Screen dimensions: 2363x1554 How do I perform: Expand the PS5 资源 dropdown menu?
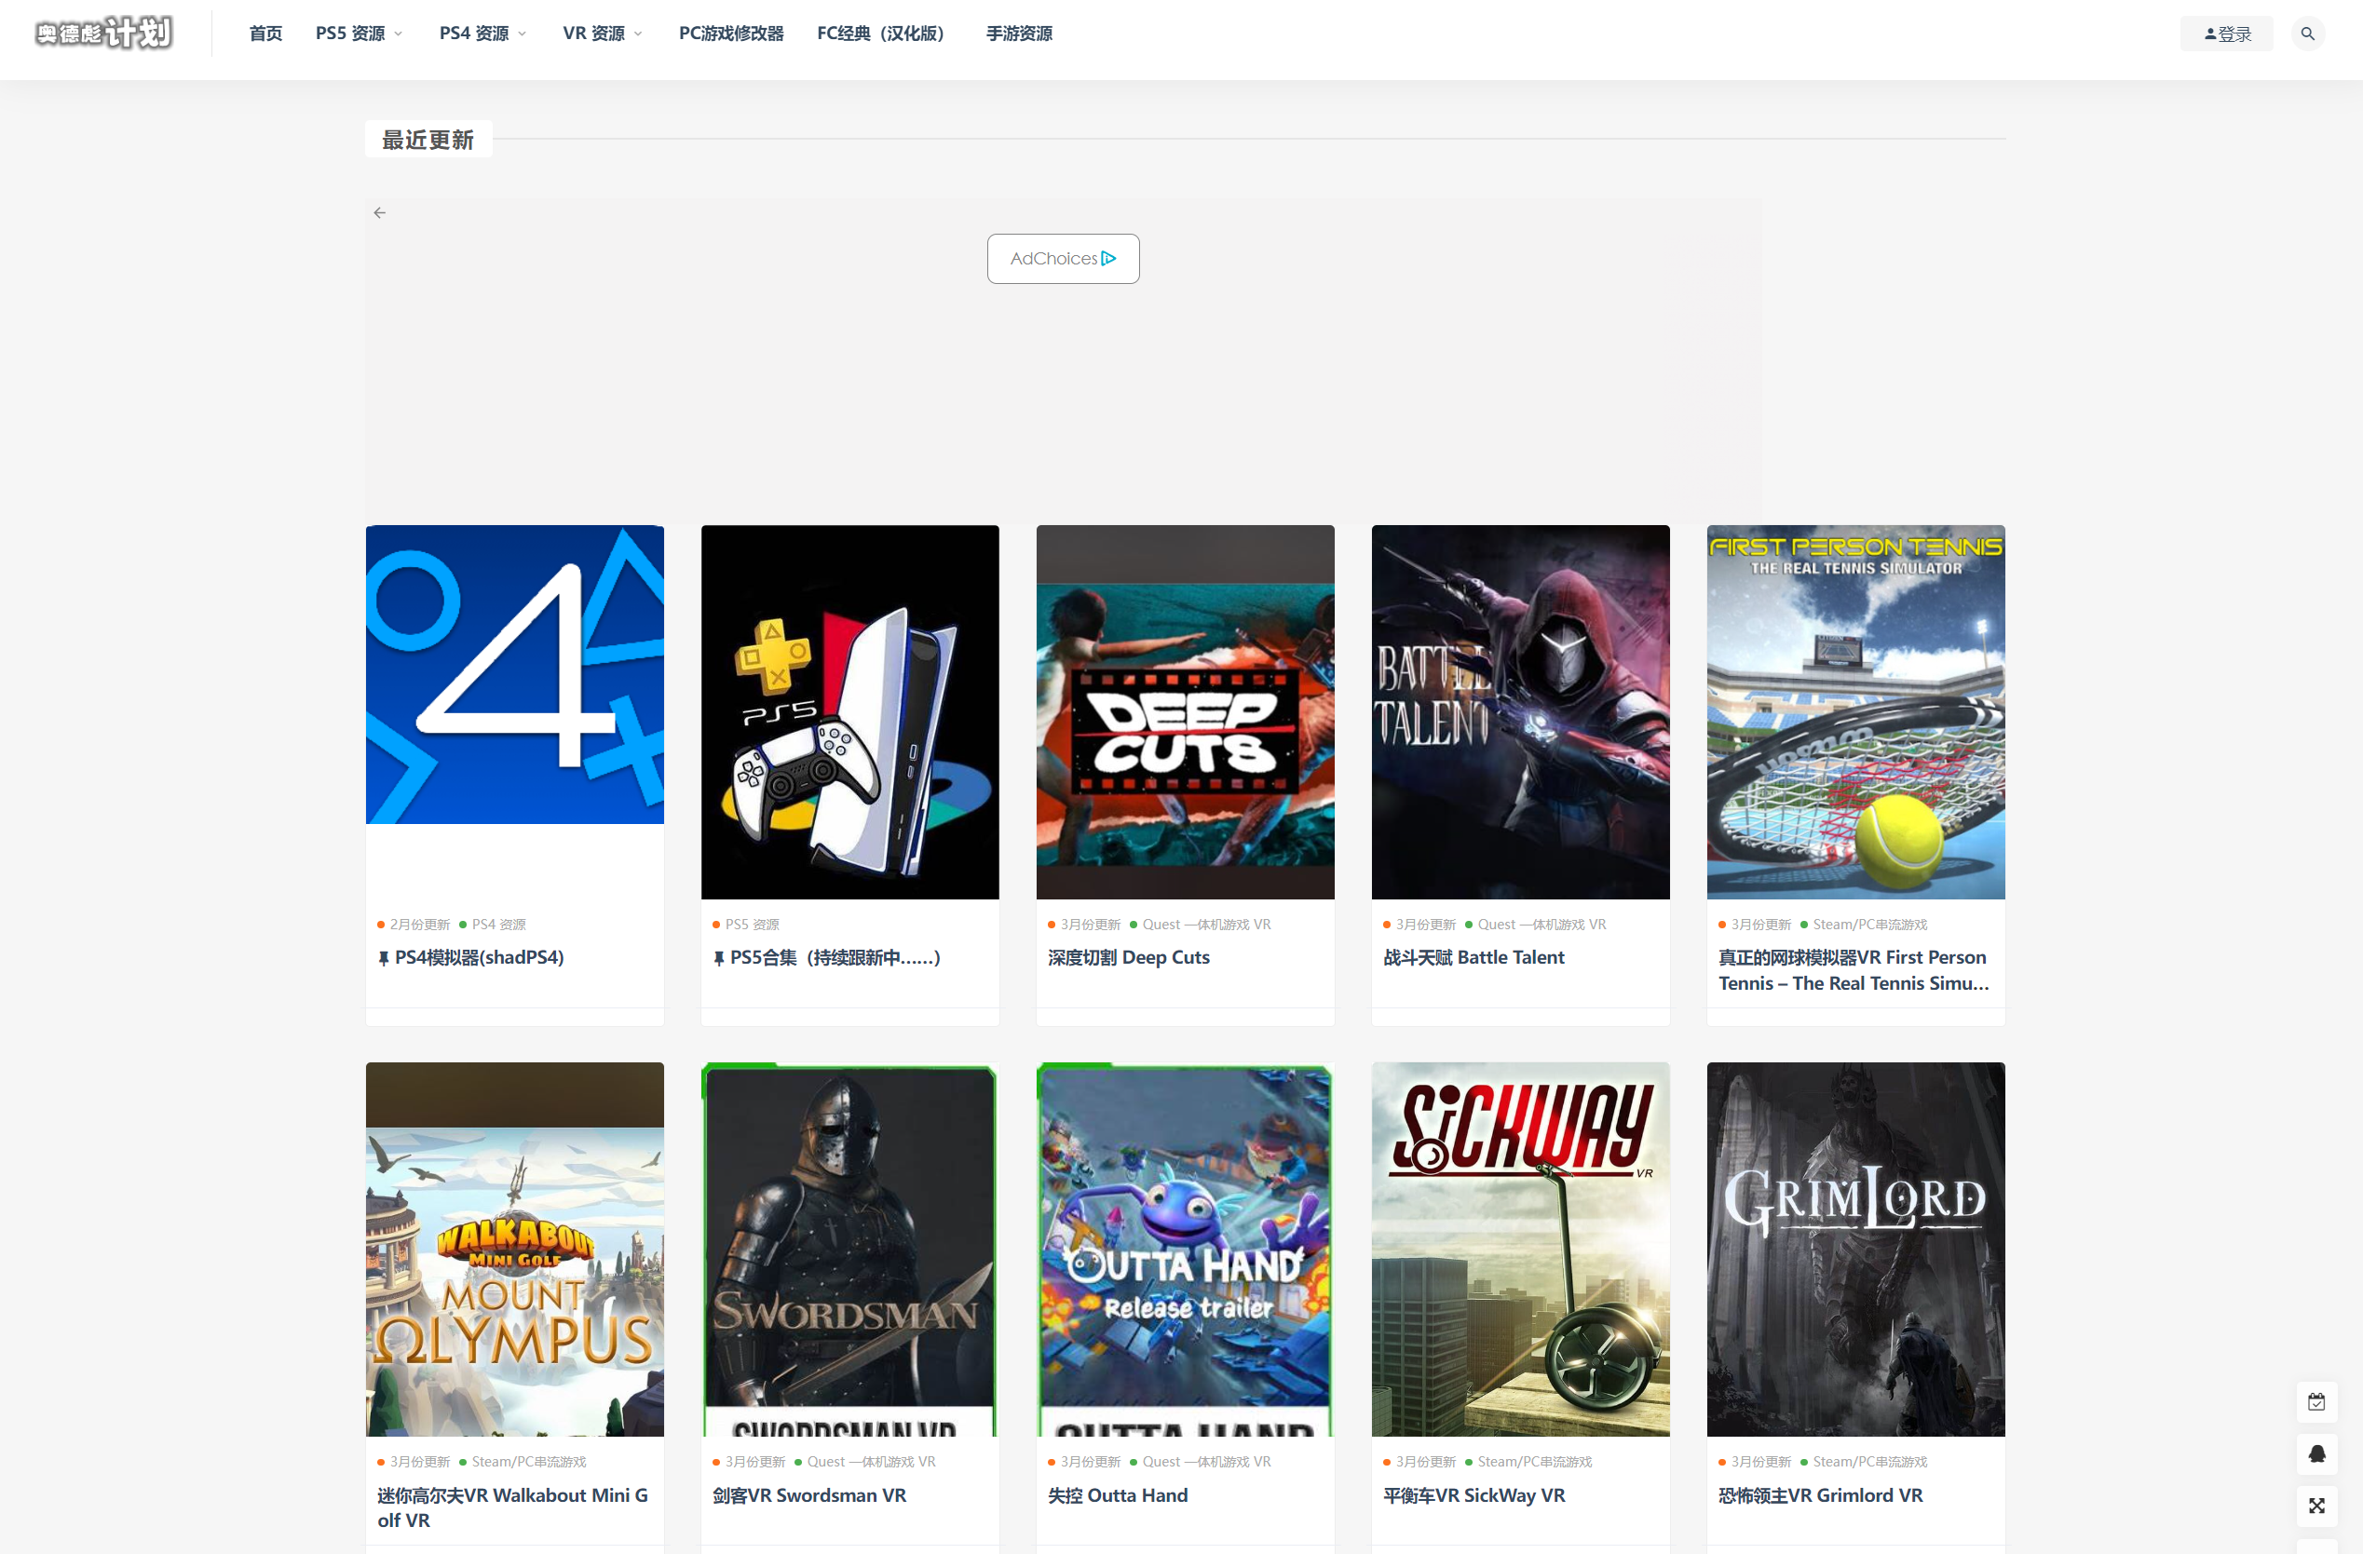coord(360,34)
